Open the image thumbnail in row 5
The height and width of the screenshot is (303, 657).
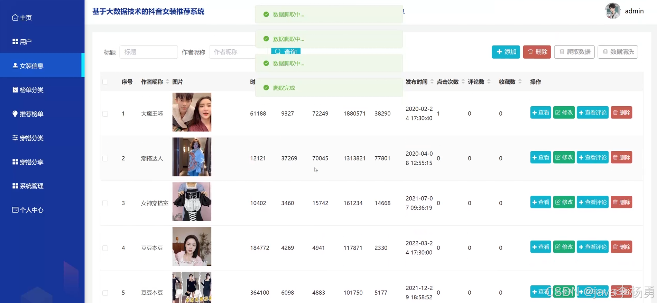(x=192, y=287)
